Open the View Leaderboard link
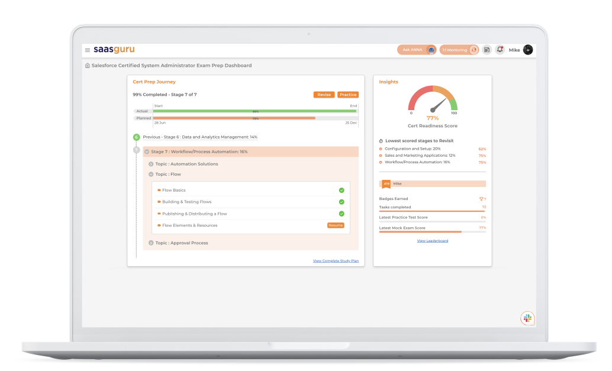 click(x=433, y=241)
